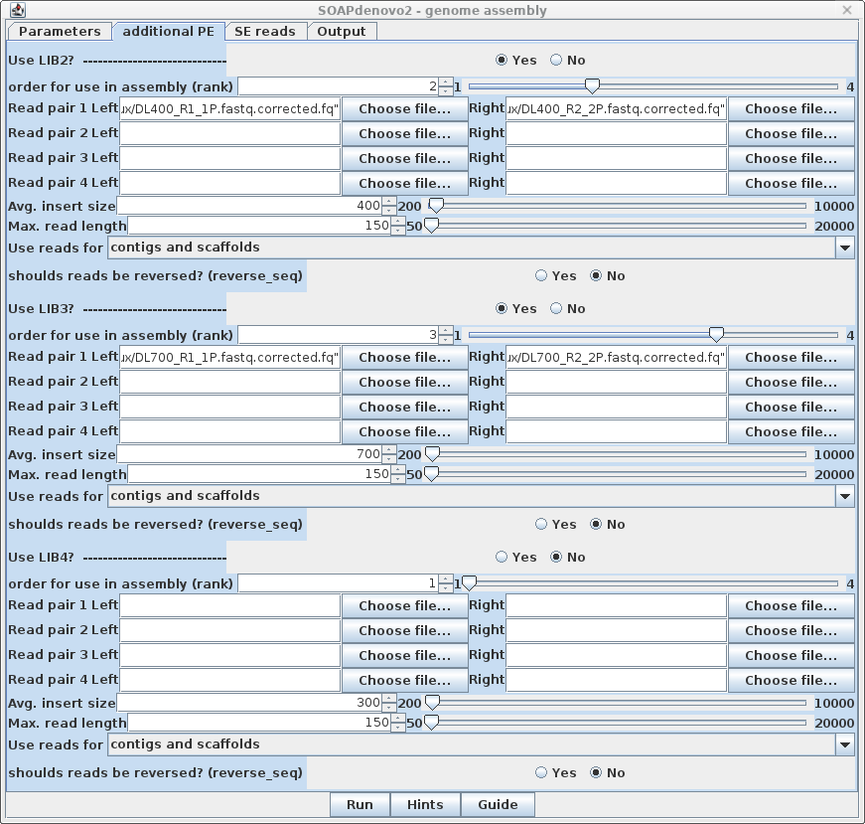The image size is (865, 824).
Task: Click the Run button
Action: 360,804
